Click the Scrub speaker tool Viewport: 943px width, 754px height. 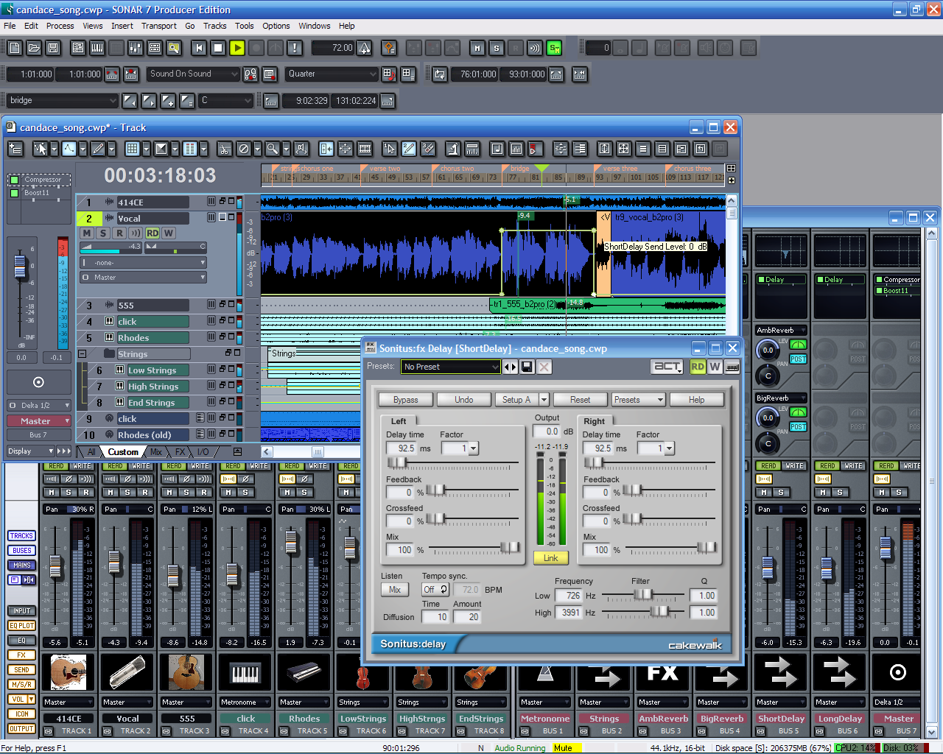click(301, 149)
